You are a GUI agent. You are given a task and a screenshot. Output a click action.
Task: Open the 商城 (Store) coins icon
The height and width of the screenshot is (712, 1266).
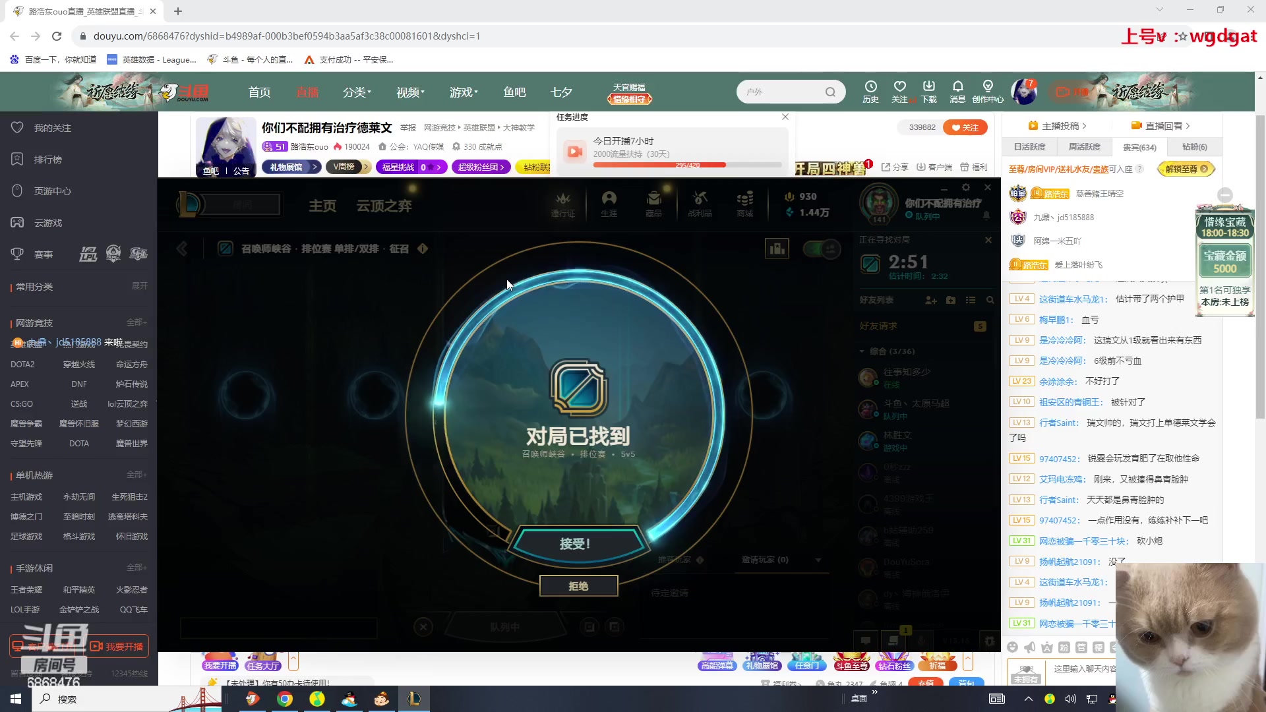point(745,203)
